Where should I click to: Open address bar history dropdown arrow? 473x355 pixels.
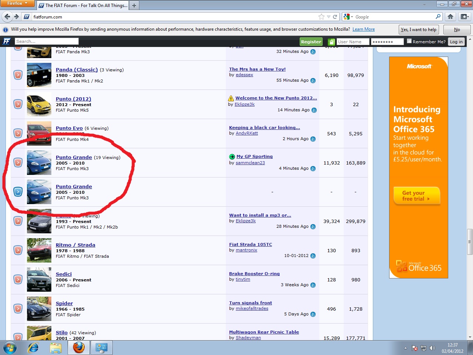coord(329,17)
